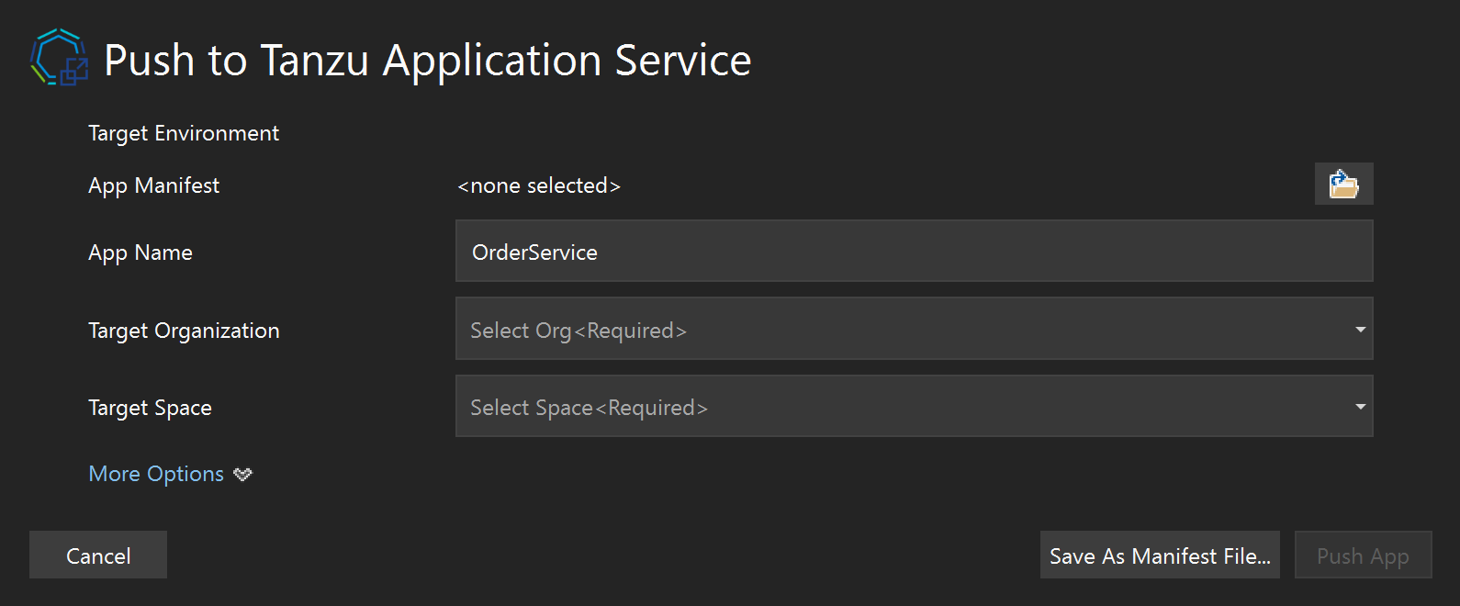This screenshot has width=1460, height=606.
Task: Click the App Manifest label
Action: click(153, 185)
